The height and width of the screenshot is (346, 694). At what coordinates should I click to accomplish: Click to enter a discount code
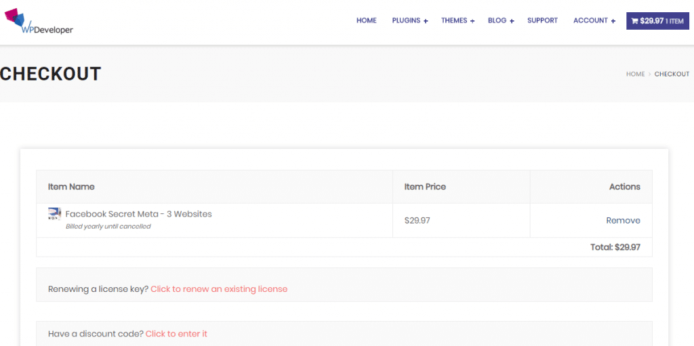tap(176, 334)
